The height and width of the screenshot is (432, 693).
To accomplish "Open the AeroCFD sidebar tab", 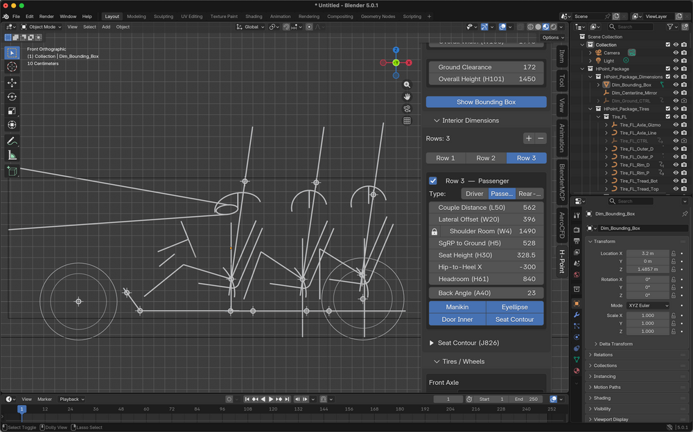I will 562,225.
